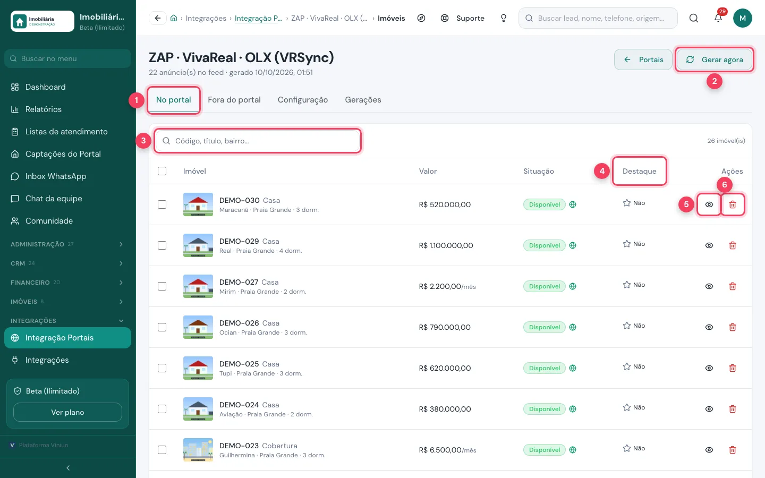Open the Gerações tab
This screenshot has width=765, height=478.
363,100
